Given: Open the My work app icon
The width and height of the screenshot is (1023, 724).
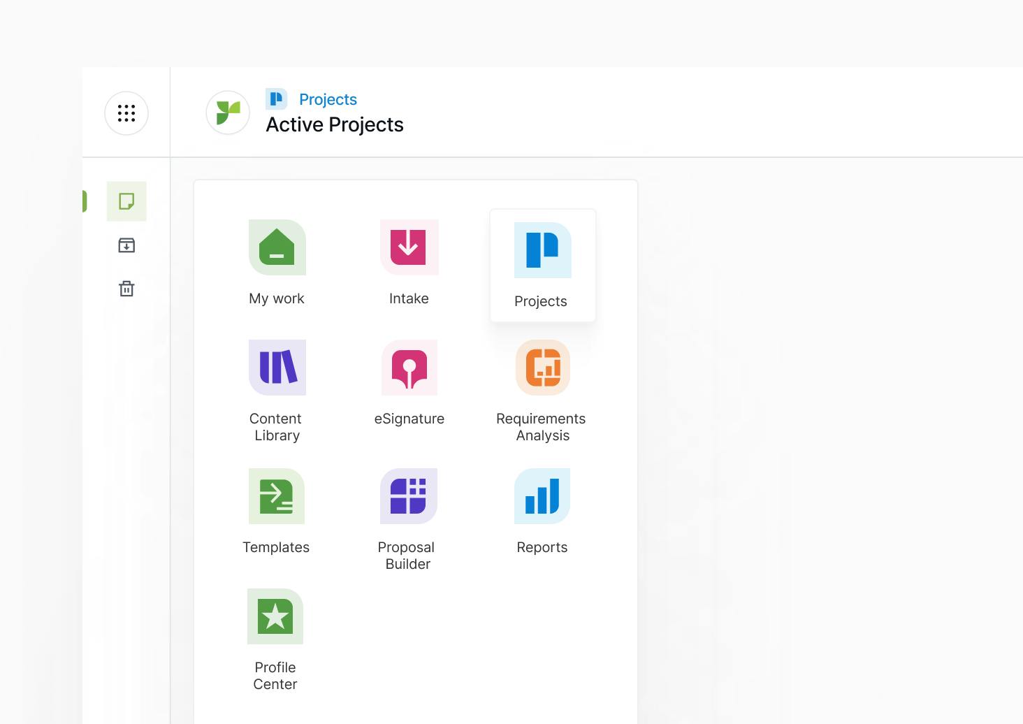Looking at the screenshot, I should [277, 247].
